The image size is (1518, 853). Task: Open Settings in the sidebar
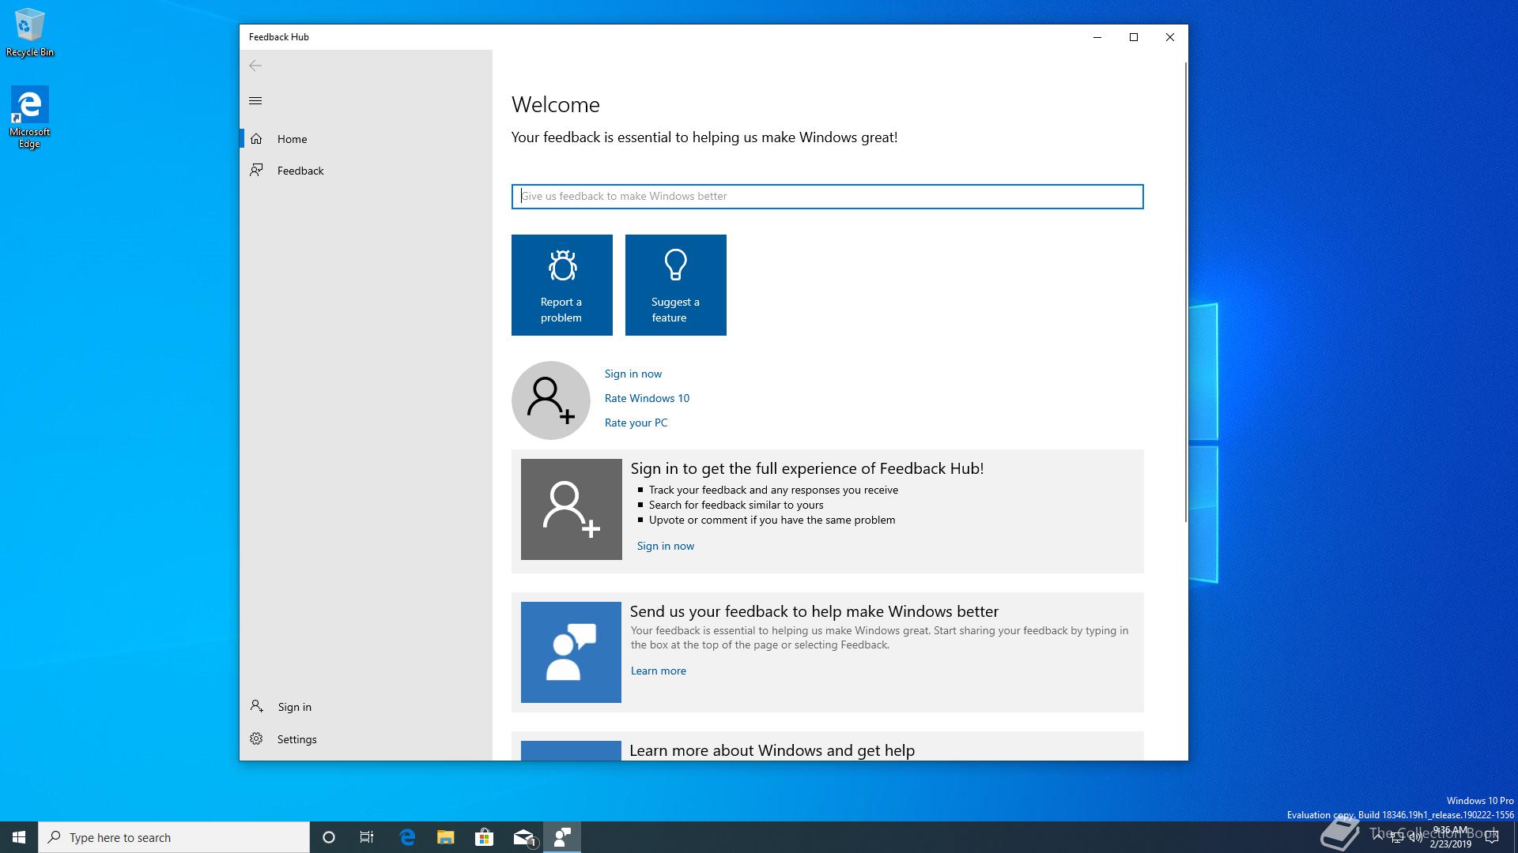[366, 739]
